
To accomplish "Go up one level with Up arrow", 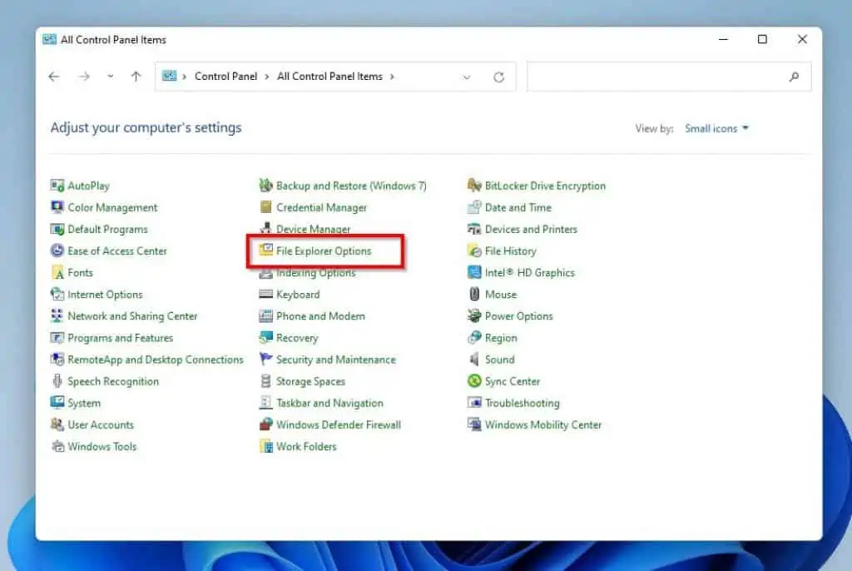I will tap(136, 77).
